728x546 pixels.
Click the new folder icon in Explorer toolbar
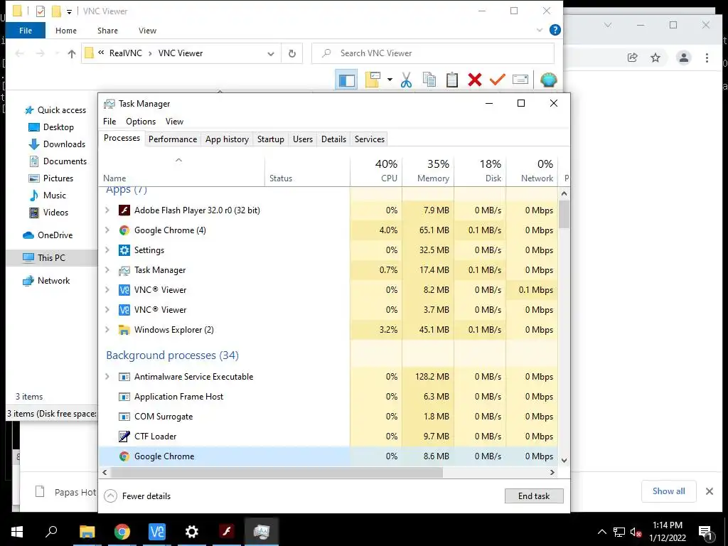(373, 80)
